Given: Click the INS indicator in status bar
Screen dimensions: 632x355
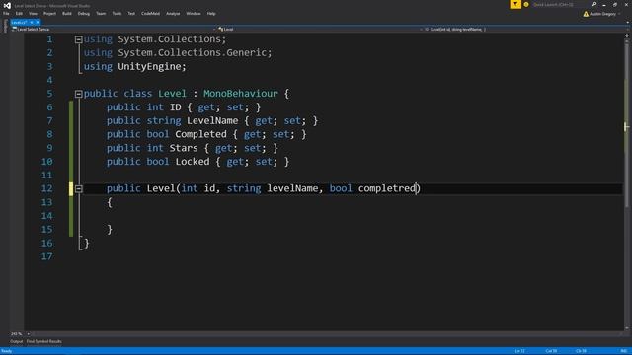Looking at the screenshot, I should [x=624, y=351].
